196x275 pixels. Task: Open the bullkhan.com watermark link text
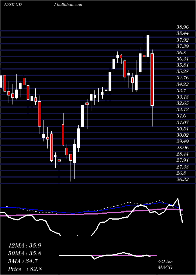(70, 4)
